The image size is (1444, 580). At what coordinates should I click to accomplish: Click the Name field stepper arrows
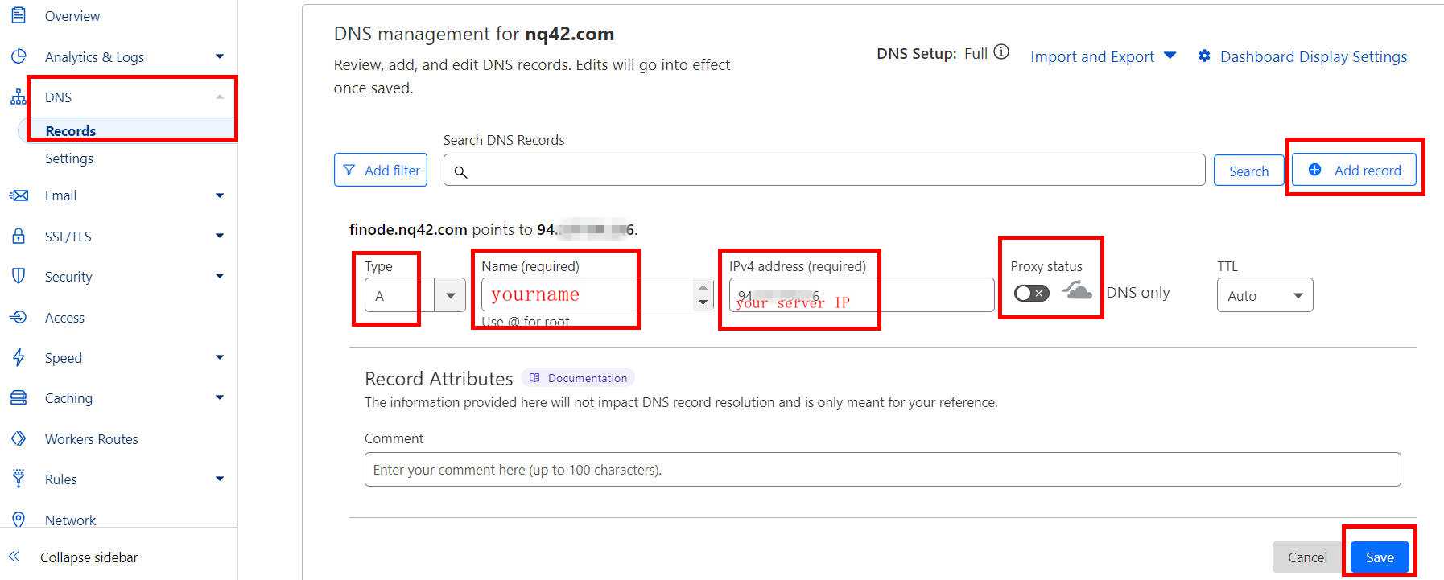point(703,294)
